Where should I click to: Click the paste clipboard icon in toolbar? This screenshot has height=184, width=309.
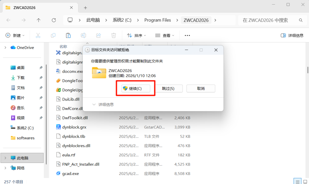(x=68, y=35)
